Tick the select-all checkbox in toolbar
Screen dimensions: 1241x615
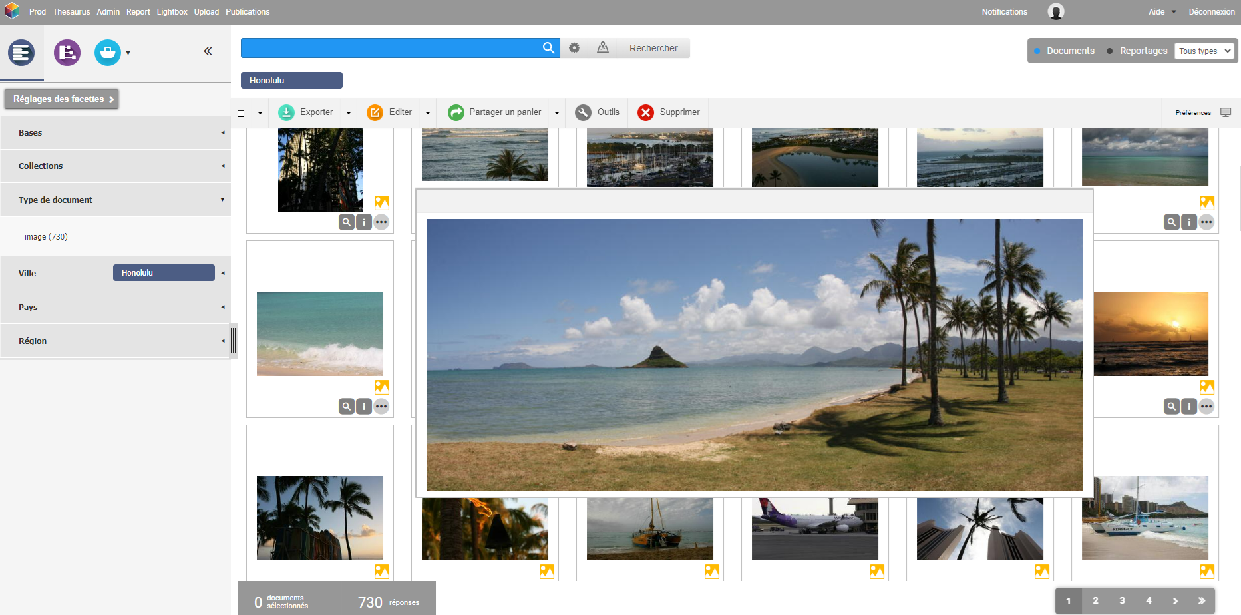(x=241, y=113)
